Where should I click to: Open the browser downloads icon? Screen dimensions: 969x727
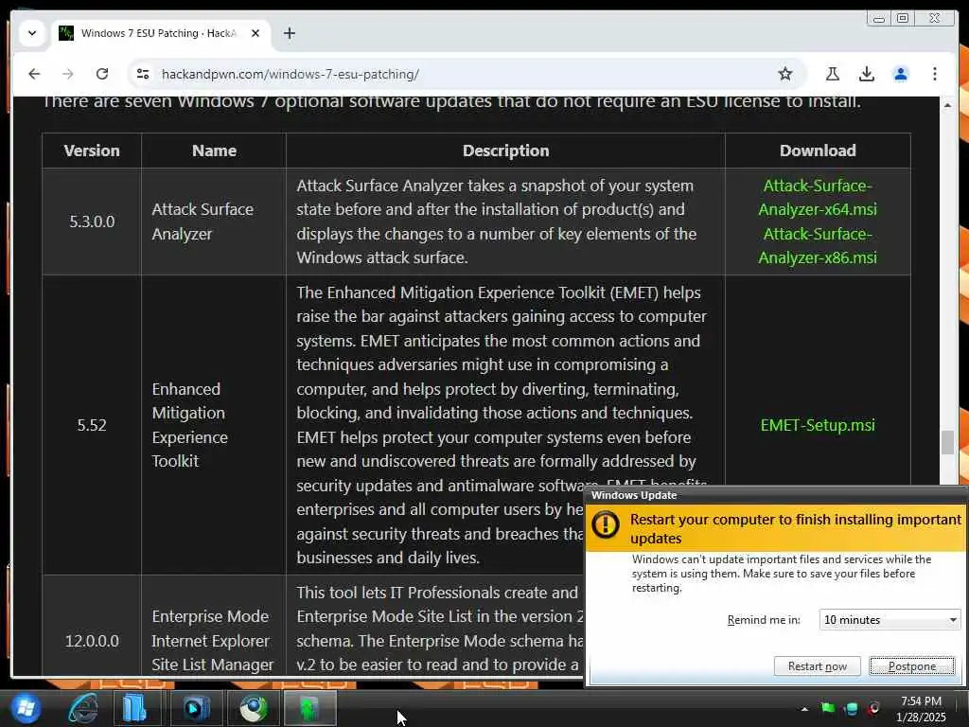tap(867, 74)
